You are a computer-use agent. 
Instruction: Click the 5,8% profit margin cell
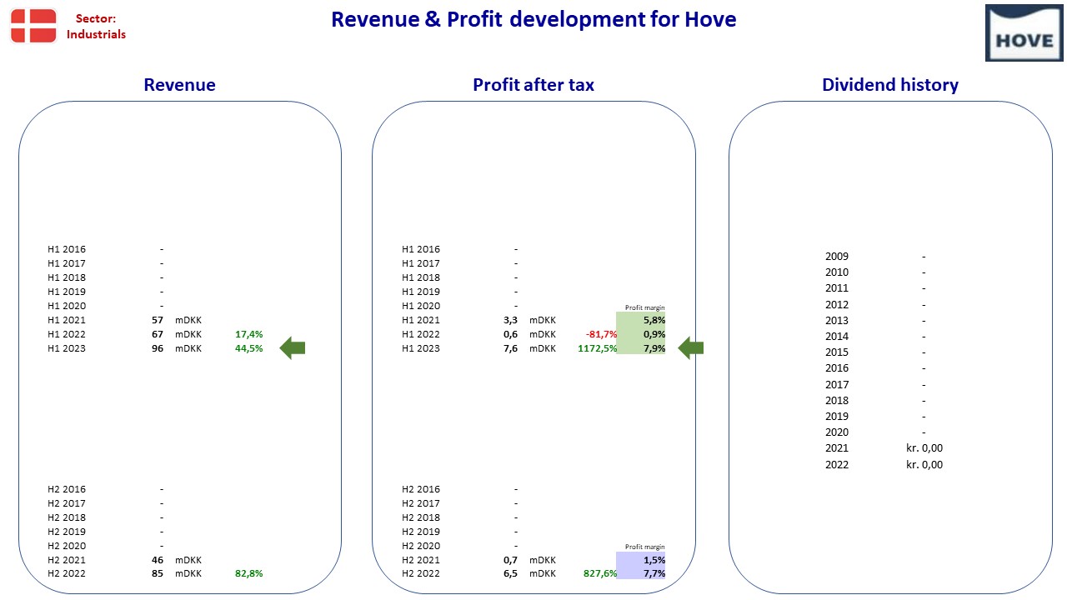[x=640, y=320]
